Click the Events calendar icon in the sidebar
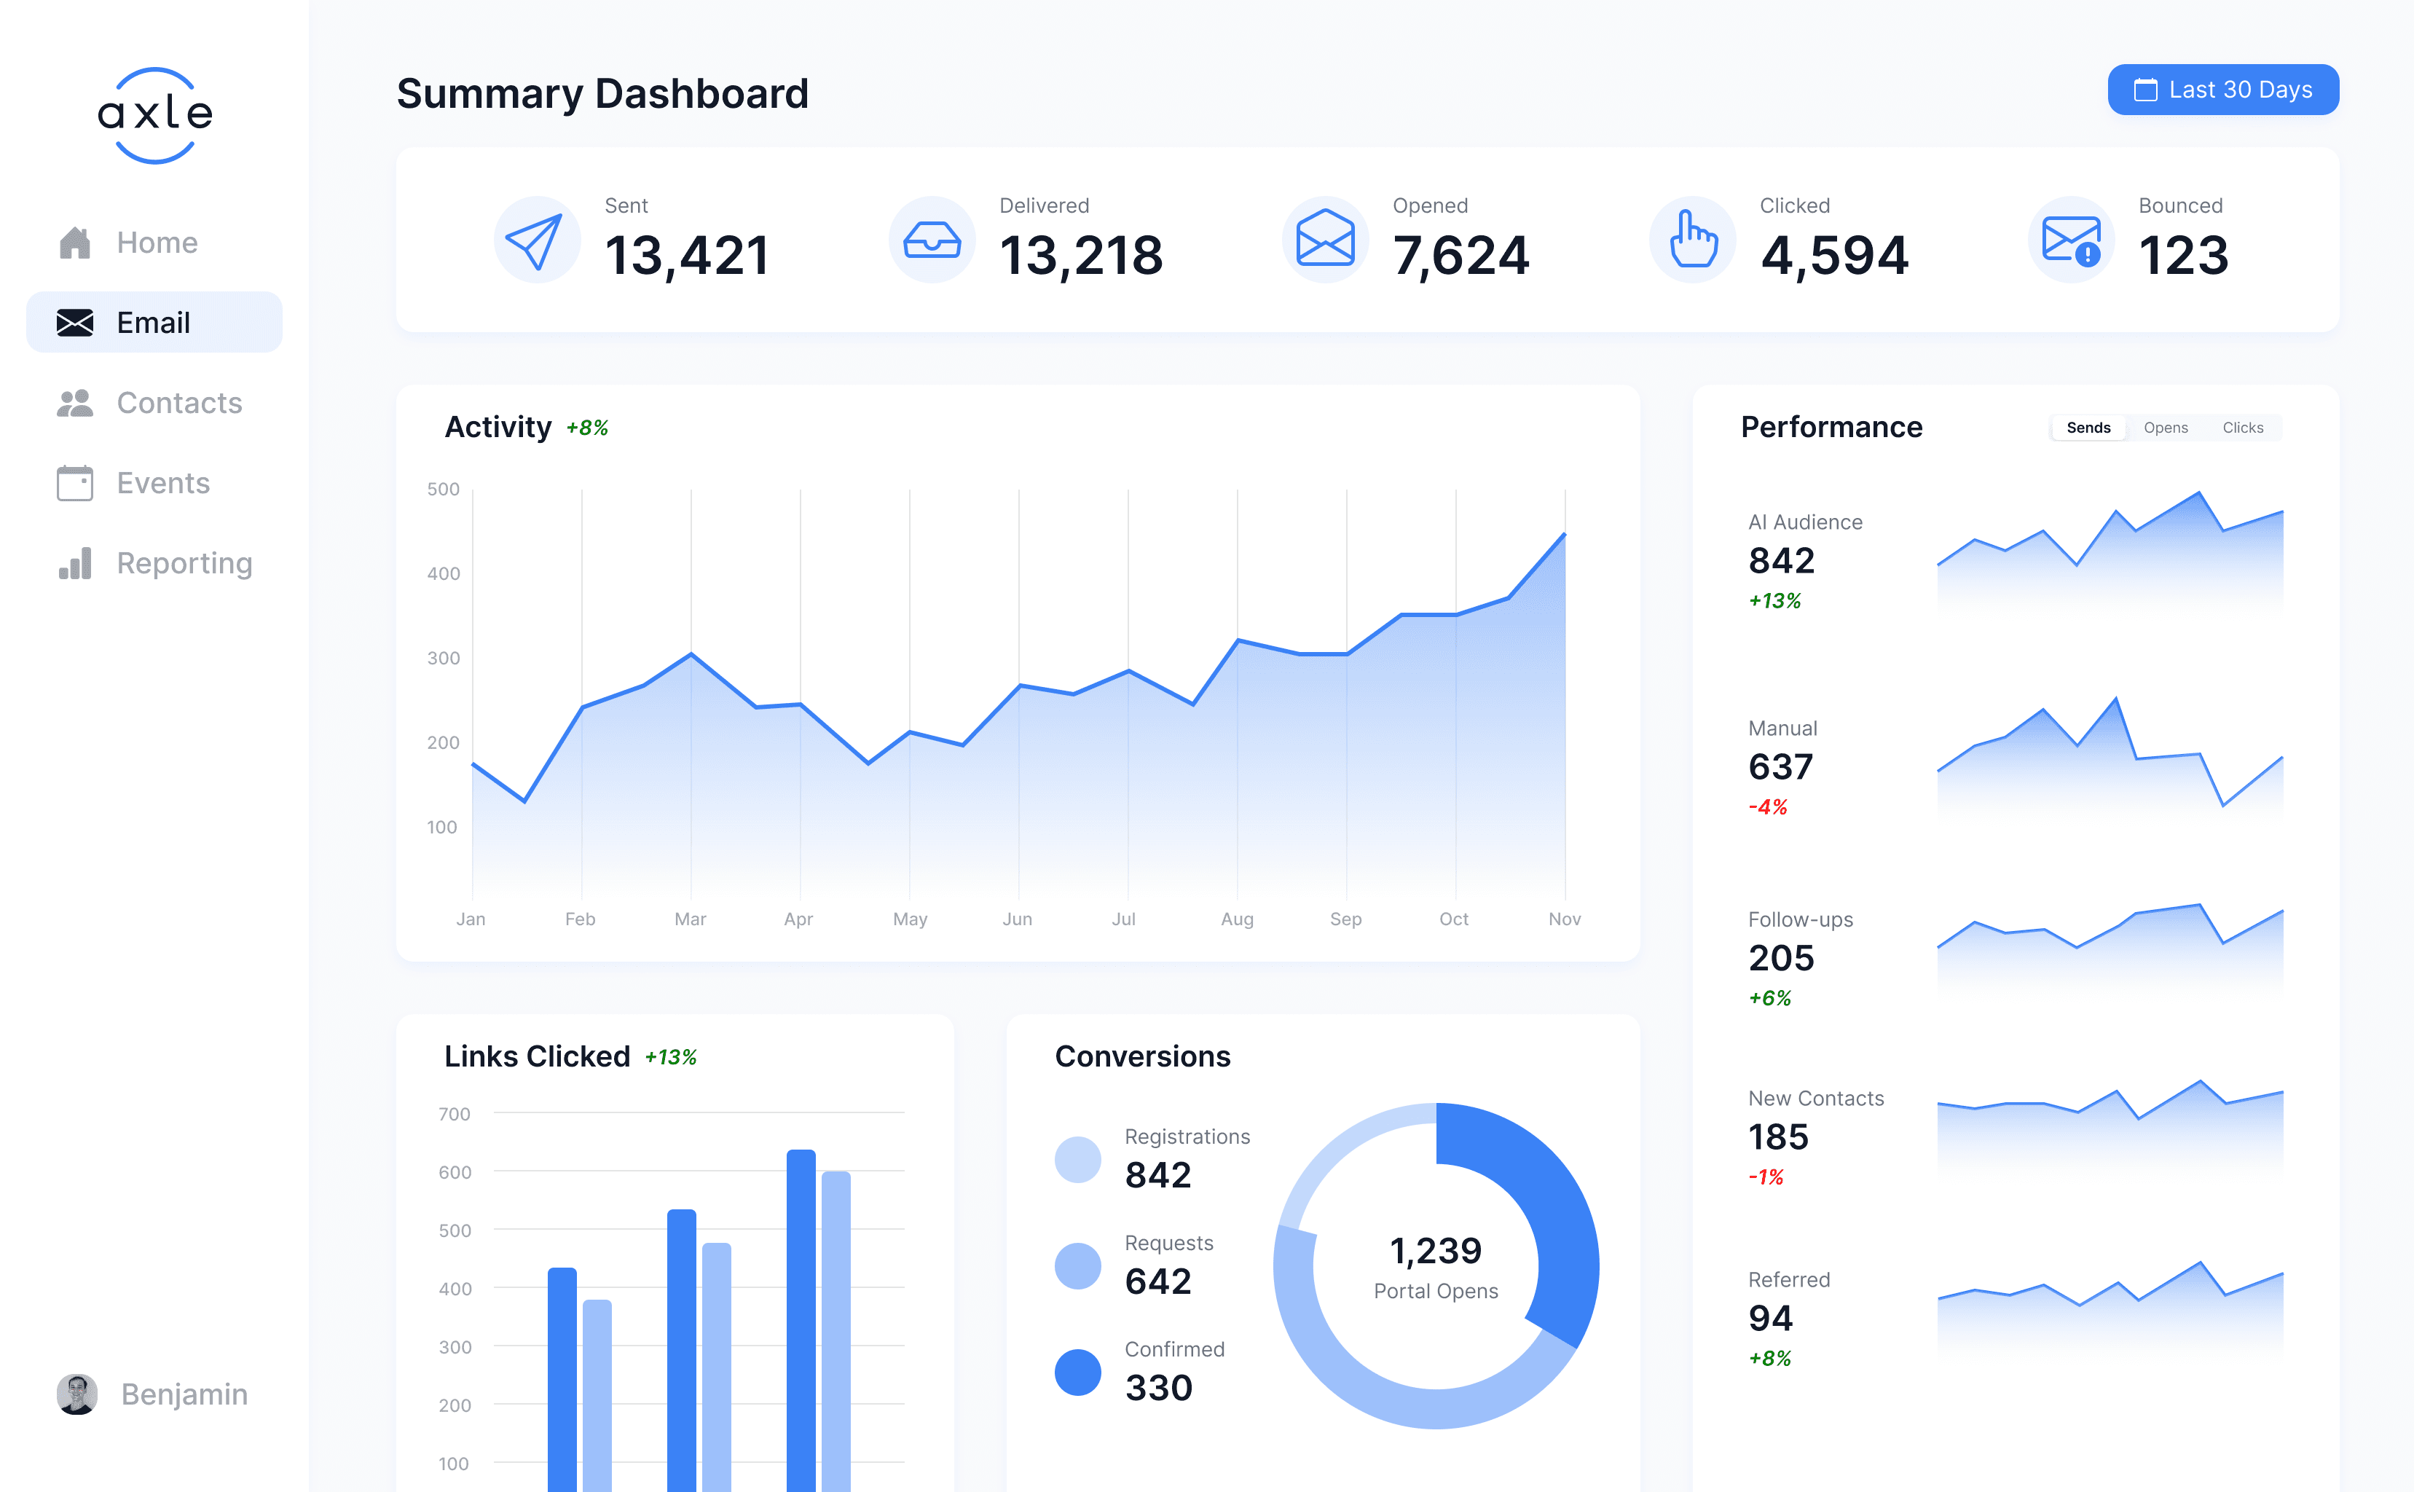The width and height of the screenshot is (2414, 1492). coord(75,484)
